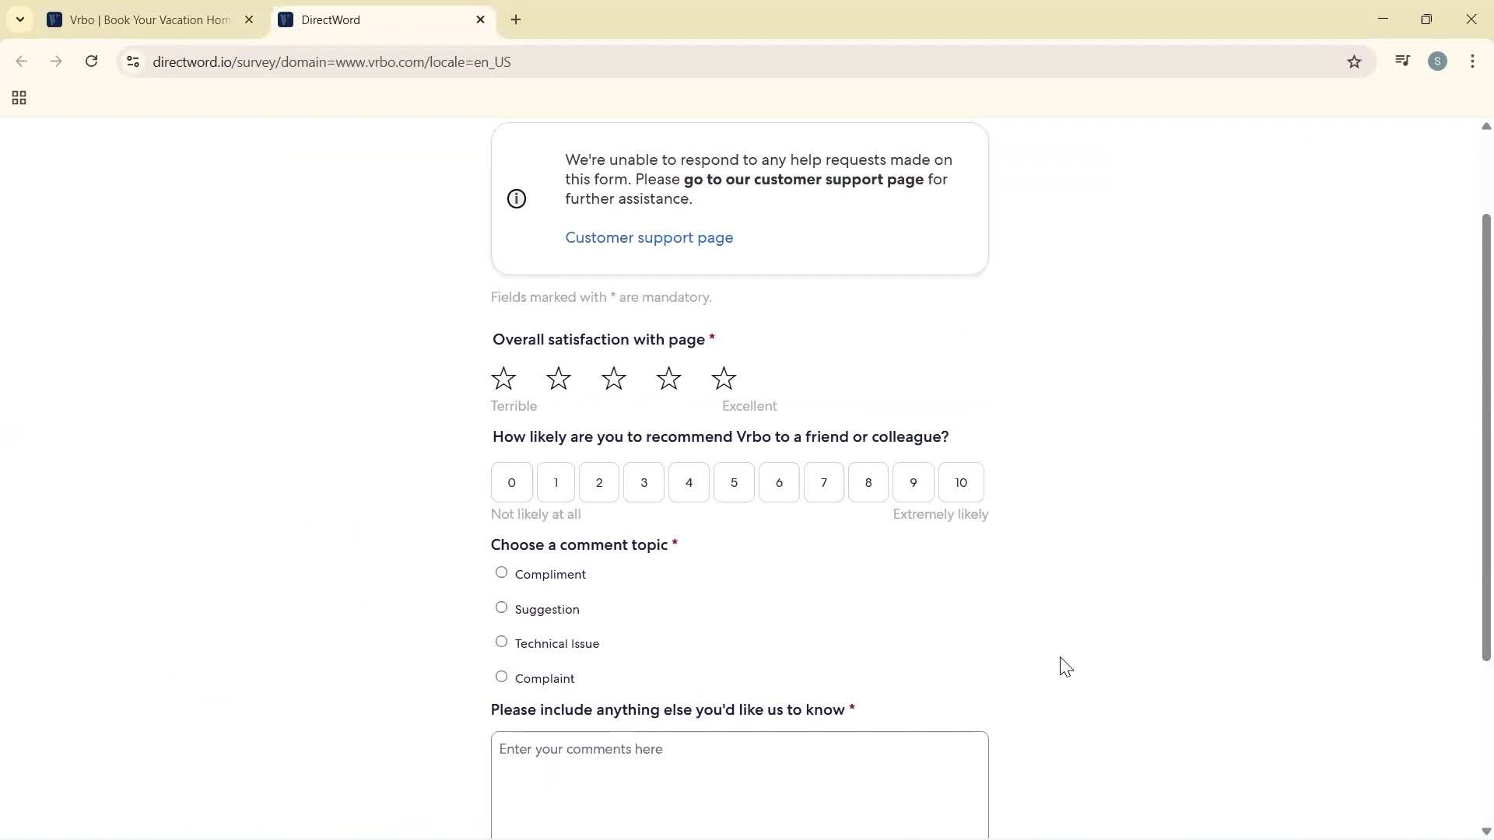1494x840 pixels.
Task: Open the site settings icon in address bar
Action: pyautogui.click(x=132, y=62)
